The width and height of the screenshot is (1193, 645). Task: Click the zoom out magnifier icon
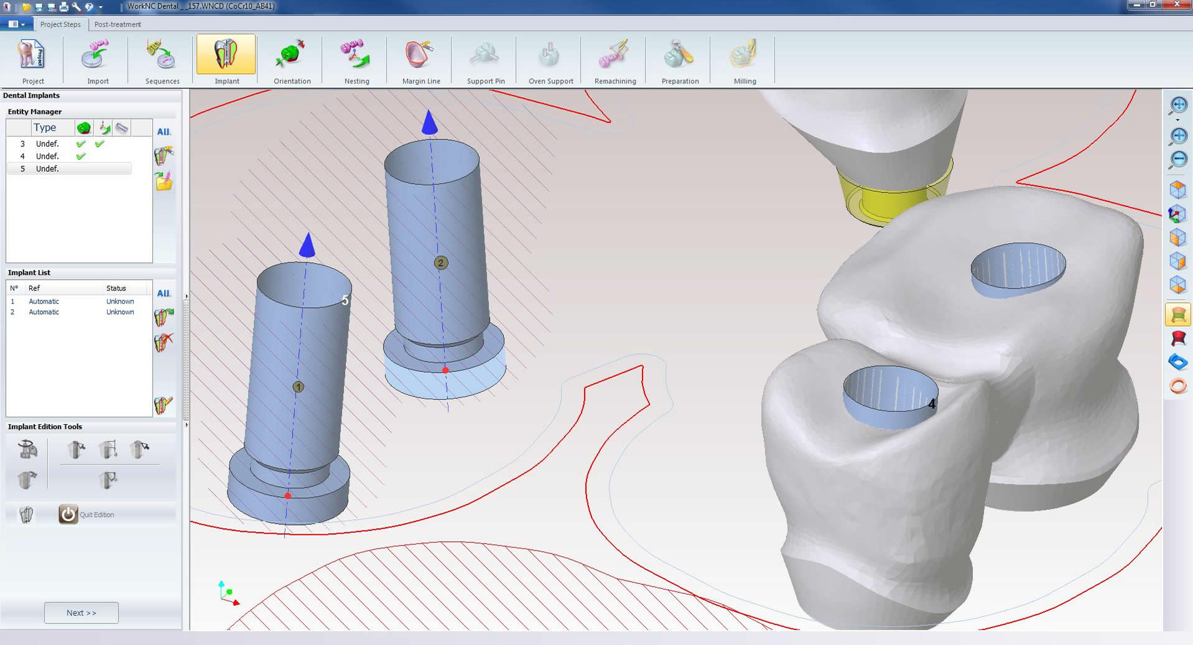(1178, 160)
